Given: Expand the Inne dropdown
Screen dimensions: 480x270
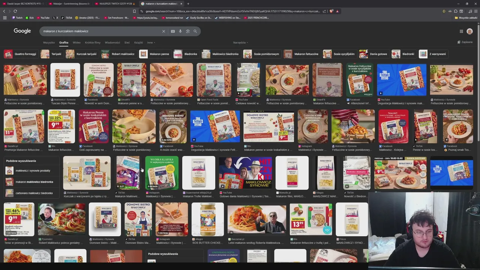Looking at the screenshot, I should 151,43.
